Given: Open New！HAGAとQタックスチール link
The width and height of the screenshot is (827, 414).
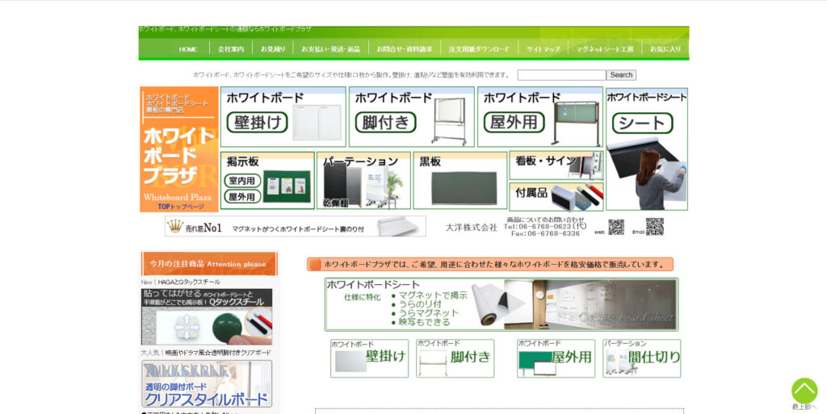Looking at the screenshot, I should click(x=181, y=282).
